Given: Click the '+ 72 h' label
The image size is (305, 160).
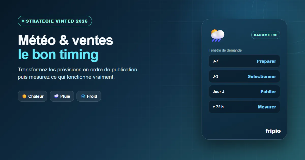Looking at the screenshot, I should click(x=218, y=107).
